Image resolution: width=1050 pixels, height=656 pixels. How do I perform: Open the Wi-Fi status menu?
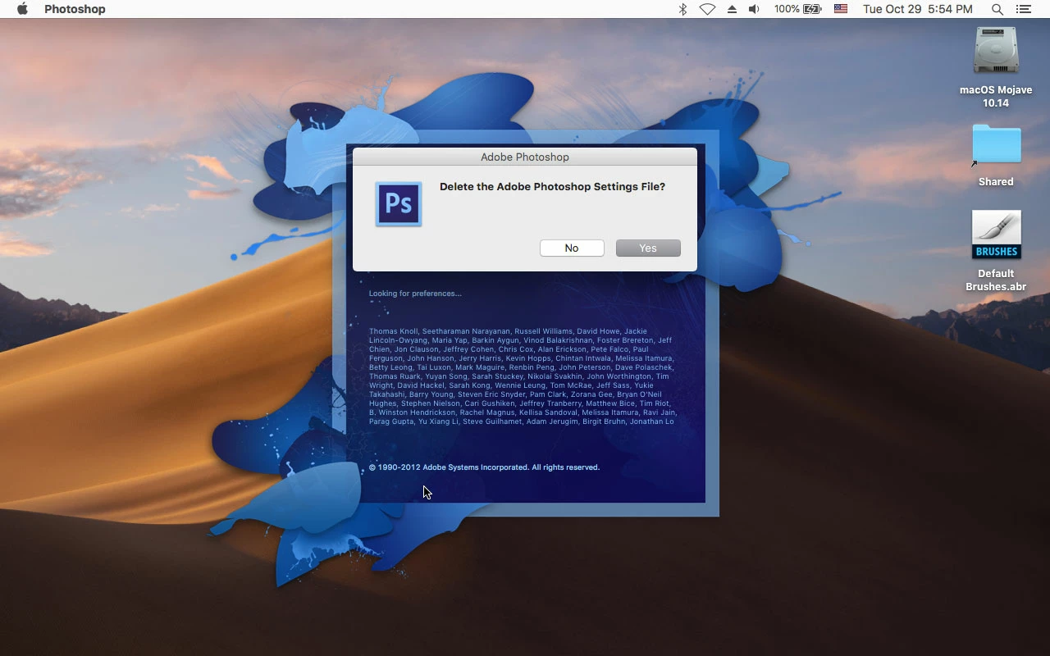pyautogui.click(x=707, y=9)
